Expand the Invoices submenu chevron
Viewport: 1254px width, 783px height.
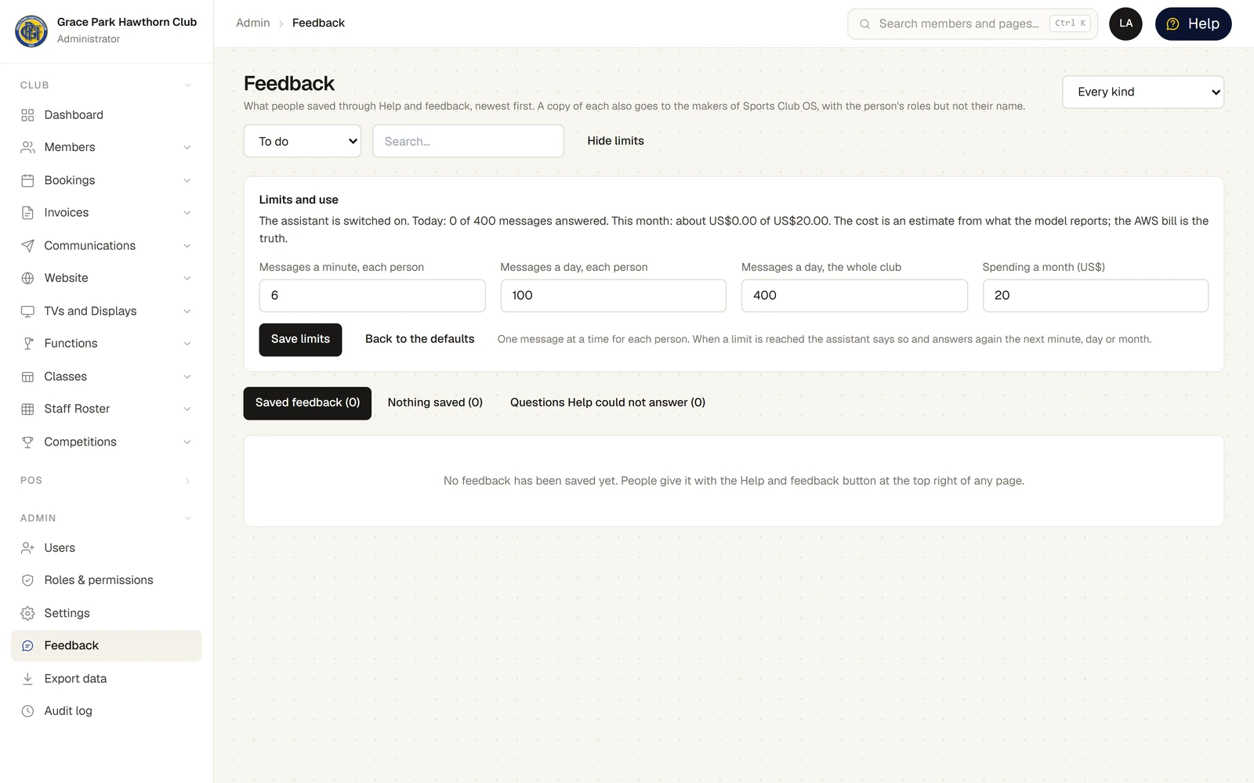coord(187,213)
